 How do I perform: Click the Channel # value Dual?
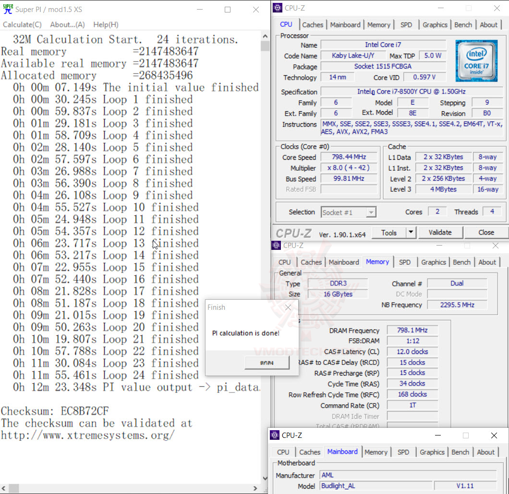pyautogui.click(x=457, y=283)
